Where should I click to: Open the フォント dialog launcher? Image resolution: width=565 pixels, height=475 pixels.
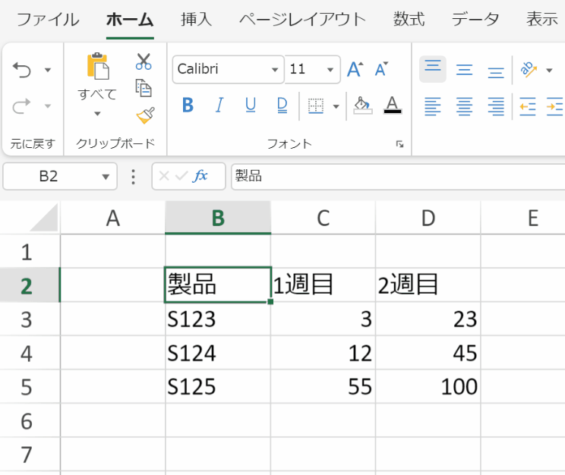click(399, 143)
